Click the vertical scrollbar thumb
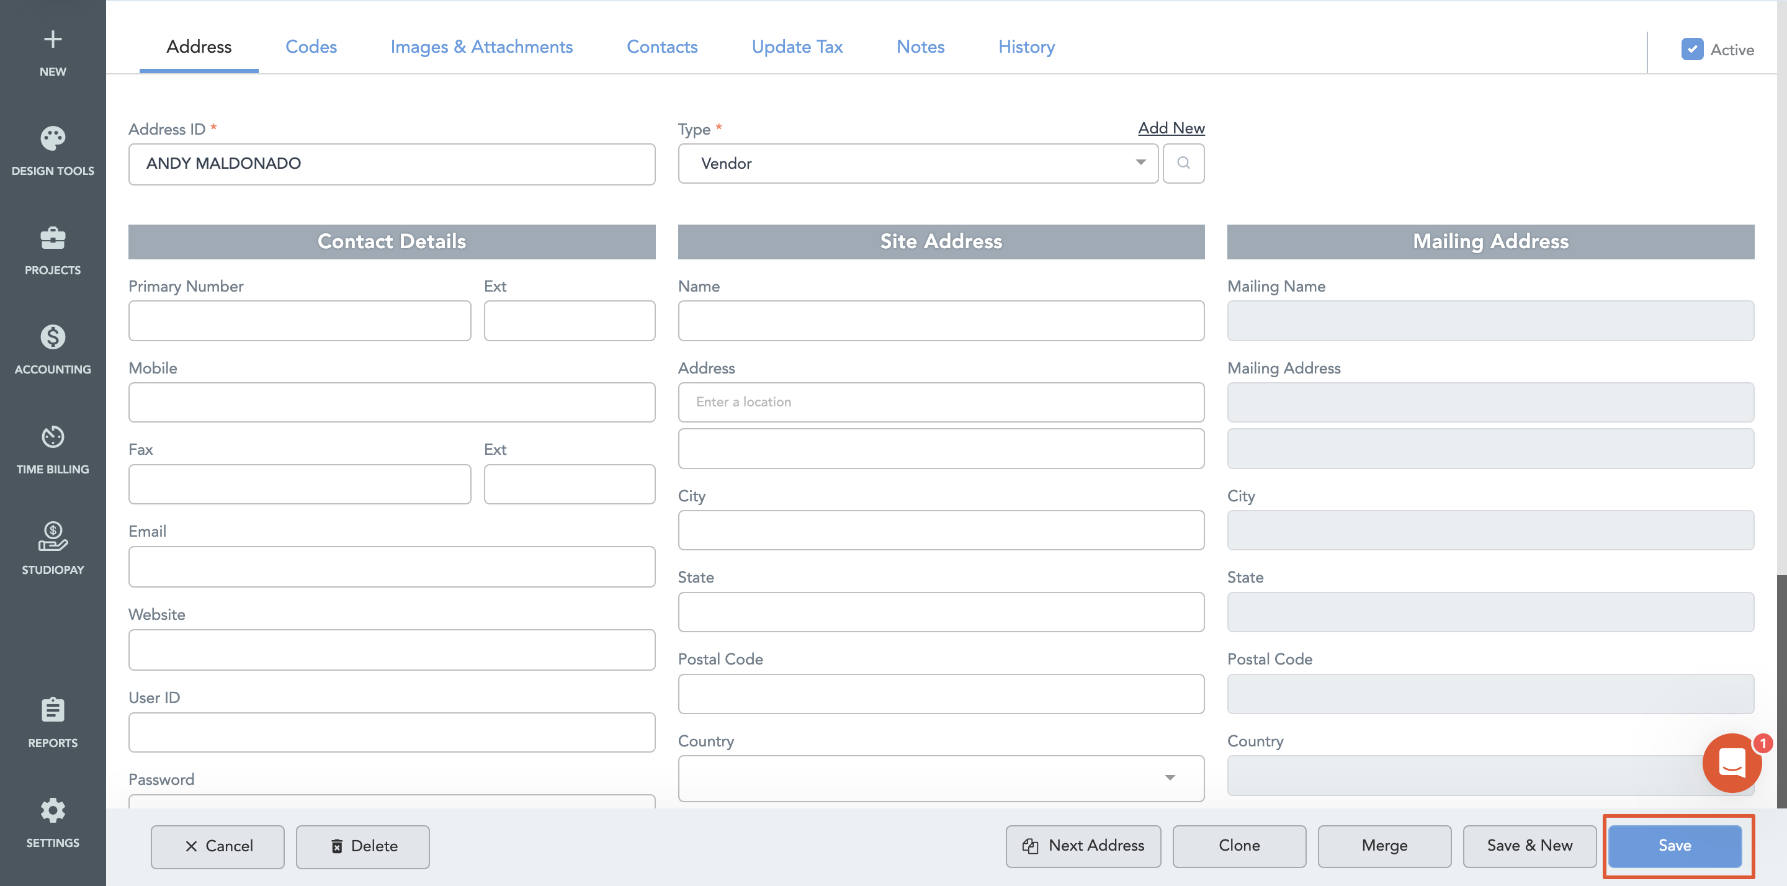1787x886 pixels. click(x=1781, y=691)
